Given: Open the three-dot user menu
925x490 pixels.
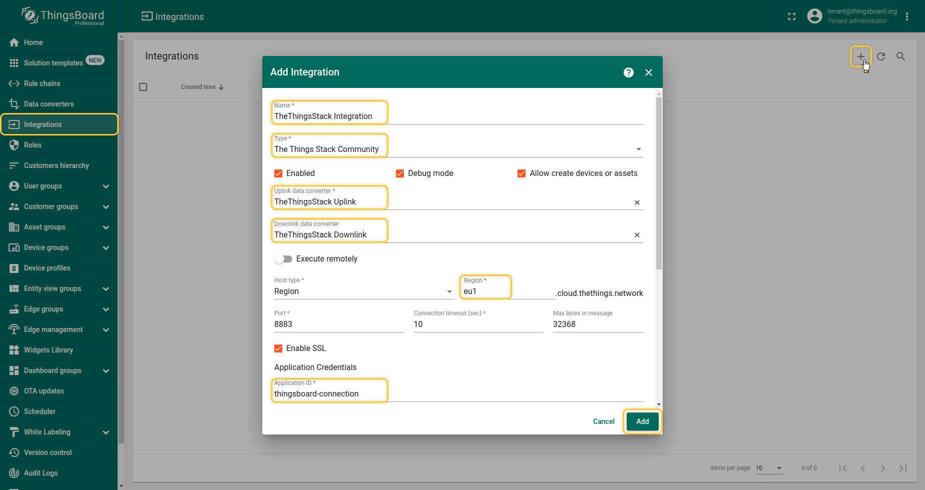Looking at the screenshot, I should point(906,16).
